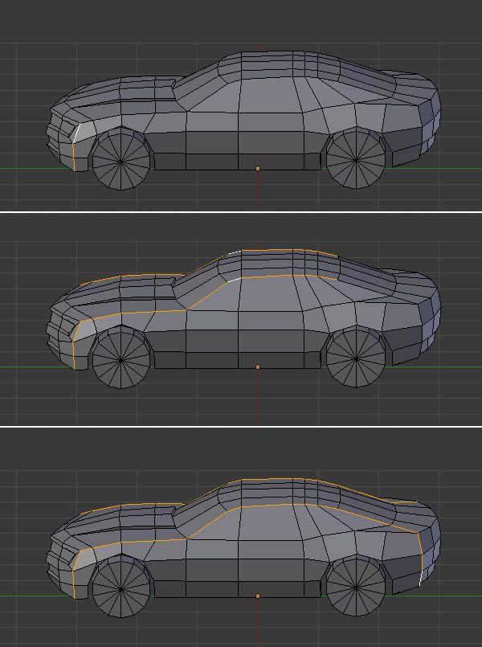Select the orange origin point in top viewport
The image size is (482, 647).
click(x=258, y=169)
